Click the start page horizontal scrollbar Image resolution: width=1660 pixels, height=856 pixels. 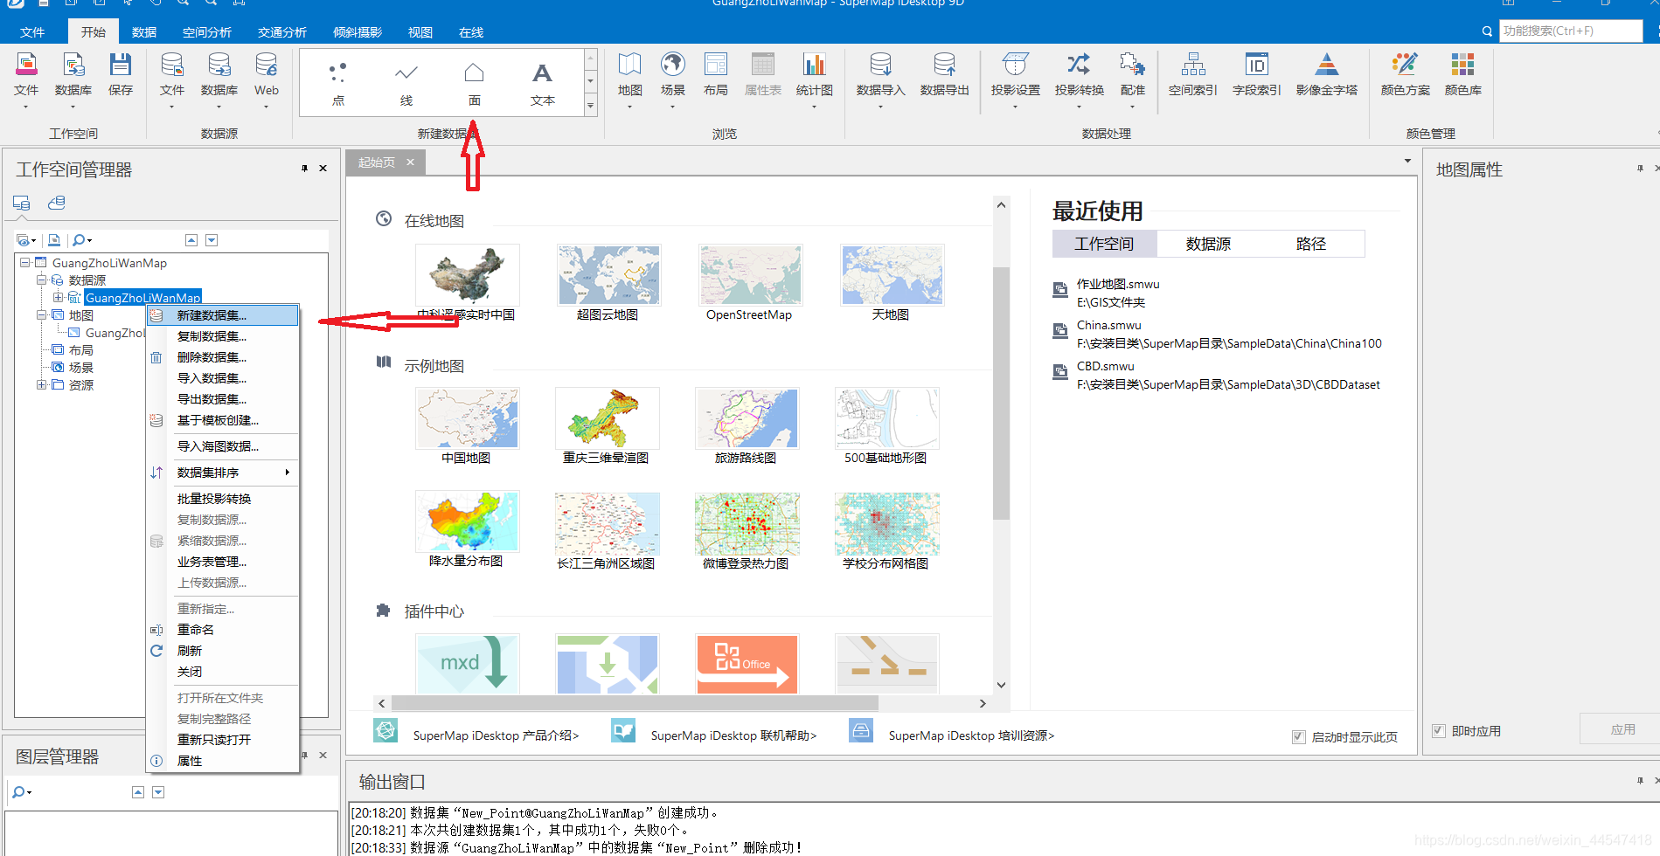tap(635, 703)
